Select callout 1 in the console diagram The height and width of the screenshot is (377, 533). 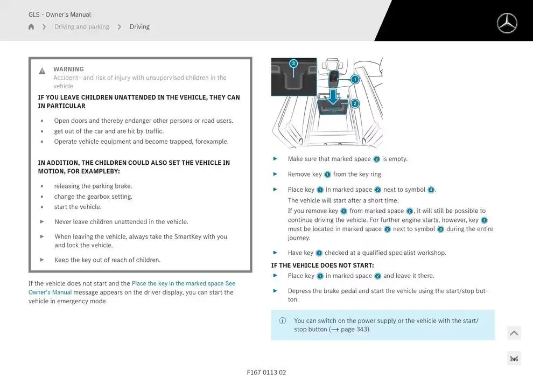point(355,79)
